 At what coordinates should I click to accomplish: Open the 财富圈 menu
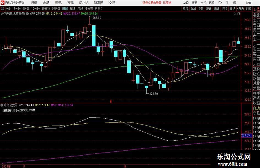98,3
